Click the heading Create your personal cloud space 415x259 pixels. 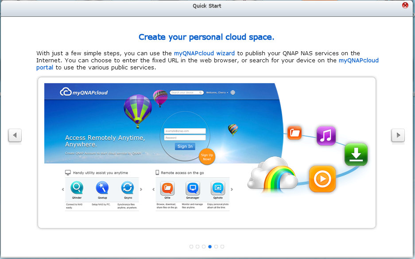[206, 37]
